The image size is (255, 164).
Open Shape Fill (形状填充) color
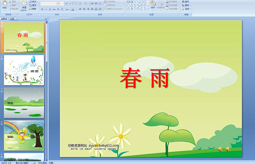173,1
